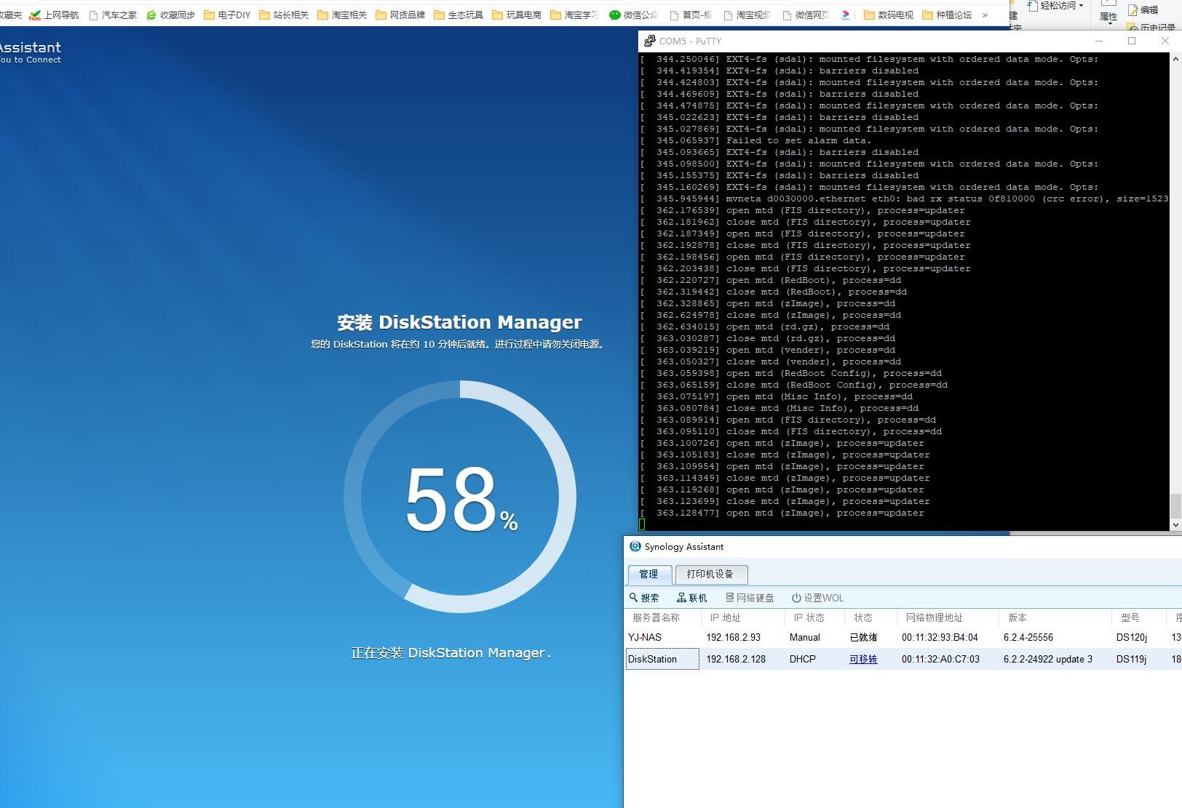This screenshot has width=1182, height=808.
Task: Open the 数码电视 bookmark folder
Action: (x=888, y=15)
